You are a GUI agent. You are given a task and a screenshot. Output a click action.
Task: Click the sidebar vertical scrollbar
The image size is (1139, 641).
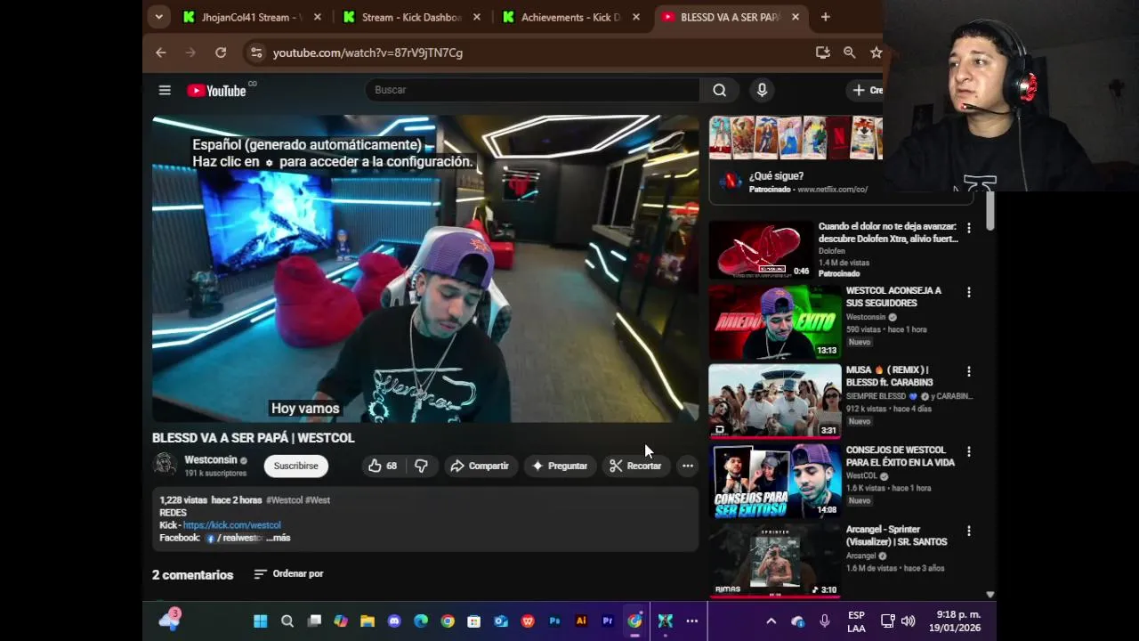pos(990,212)
